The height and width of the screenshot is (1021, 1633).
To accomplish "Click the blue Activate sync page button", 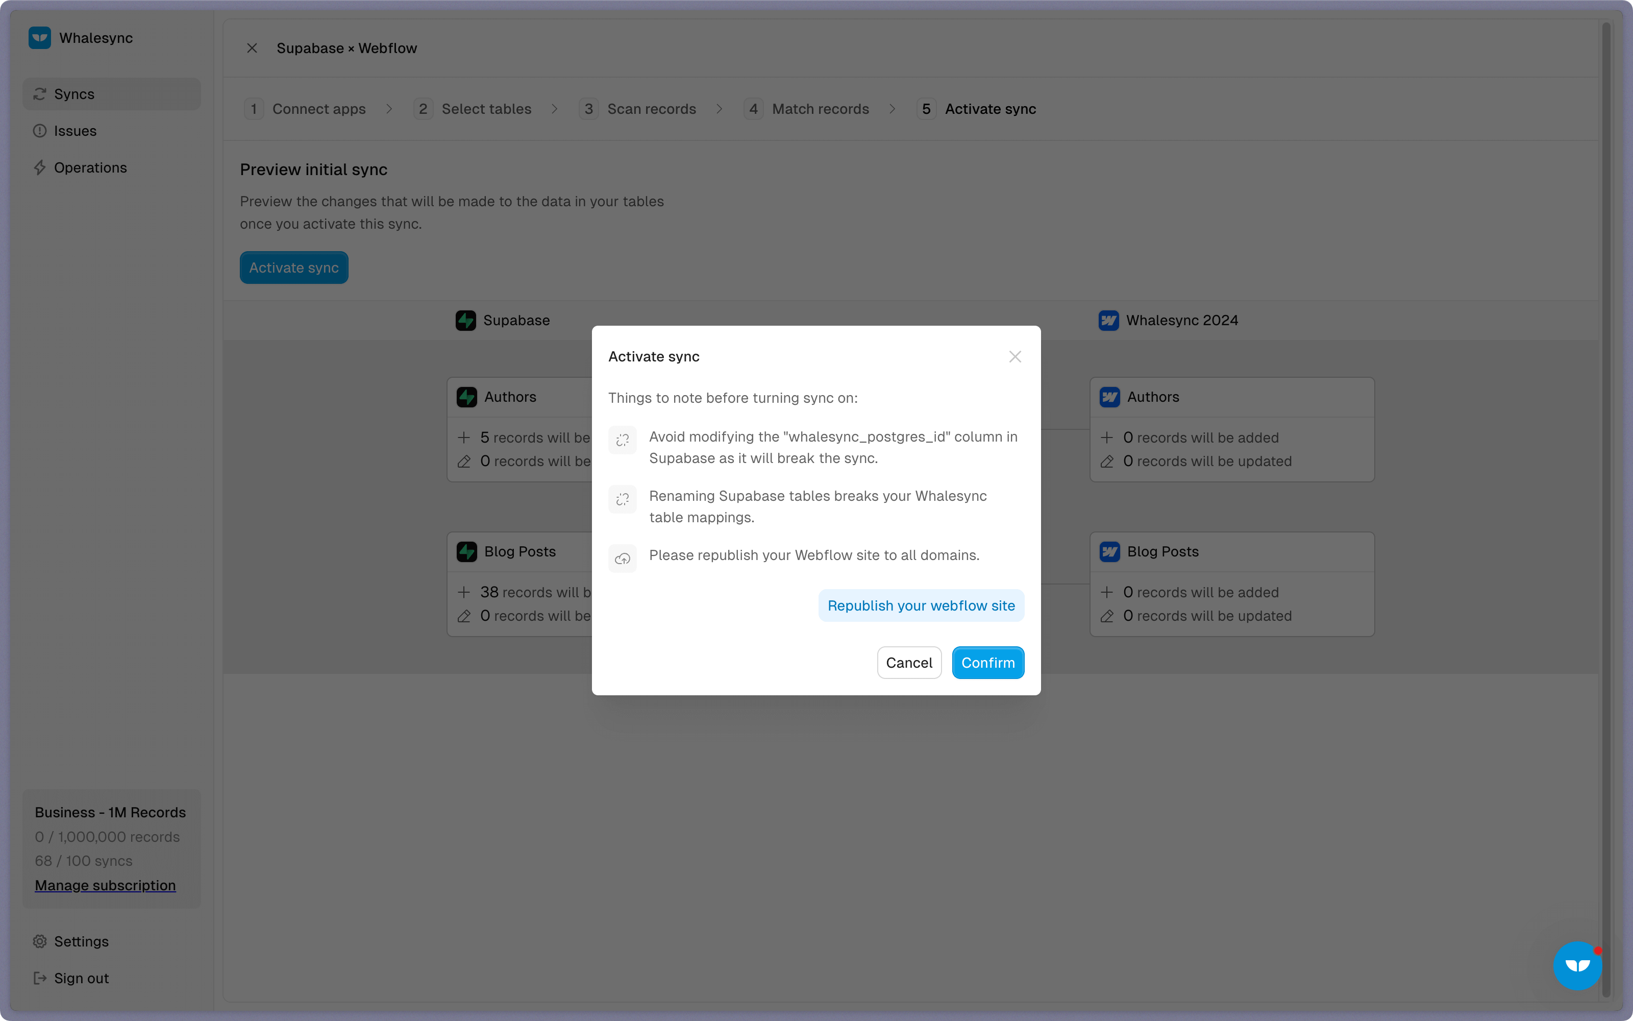I will coord(294,268).
